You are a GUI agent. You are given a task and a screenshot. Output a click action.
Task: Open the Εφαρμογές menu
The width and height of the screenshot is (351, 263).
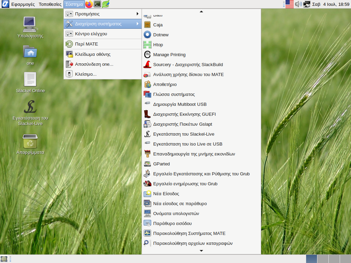point(23,4)
